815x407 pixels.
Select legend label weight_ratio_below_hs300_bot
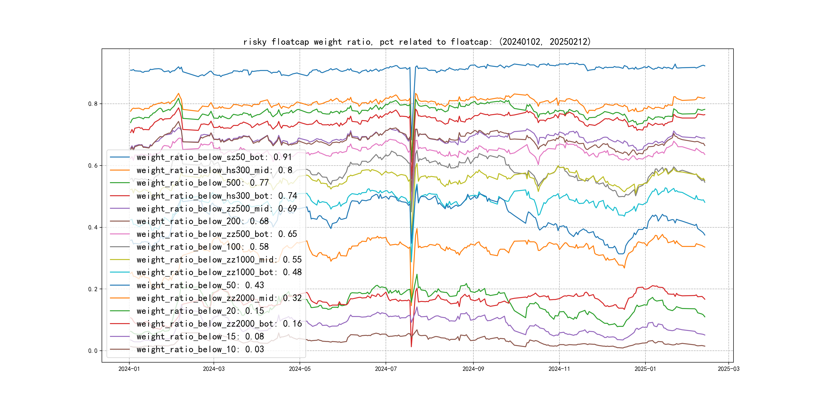[217, 196]
